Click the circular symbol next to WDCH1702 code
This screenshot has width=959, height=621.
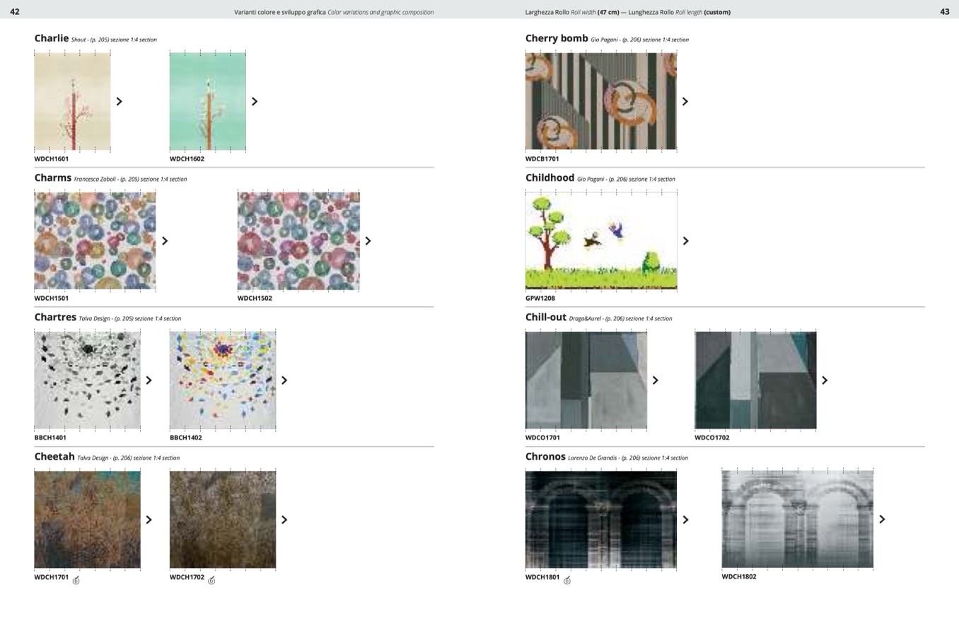(211, 581)
